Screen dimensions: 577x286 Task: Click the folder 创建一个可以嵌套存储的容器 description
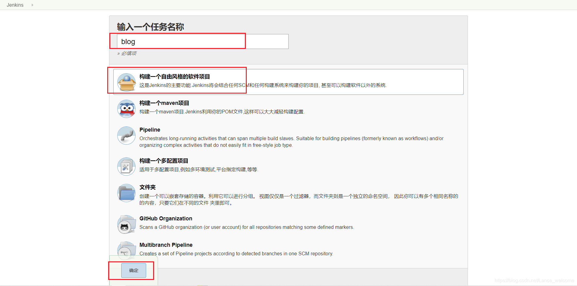pos(299,200)
